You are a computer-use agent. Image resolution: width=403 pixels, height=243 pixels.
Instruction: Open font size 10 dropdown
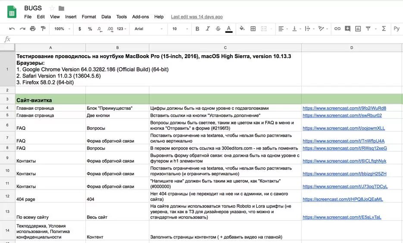180,29
